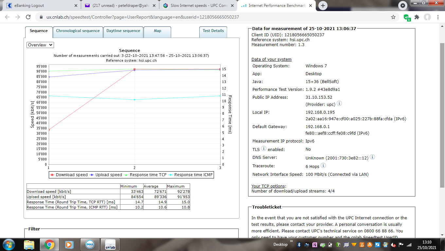Click the info icon beside Traceroute 6 Hops
The image size is (445, 251).
[323, 166]
